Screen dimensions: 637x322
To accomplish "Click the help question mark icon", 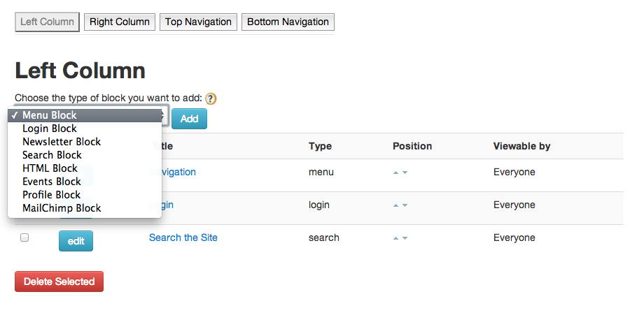I will (x=211, y=98).
